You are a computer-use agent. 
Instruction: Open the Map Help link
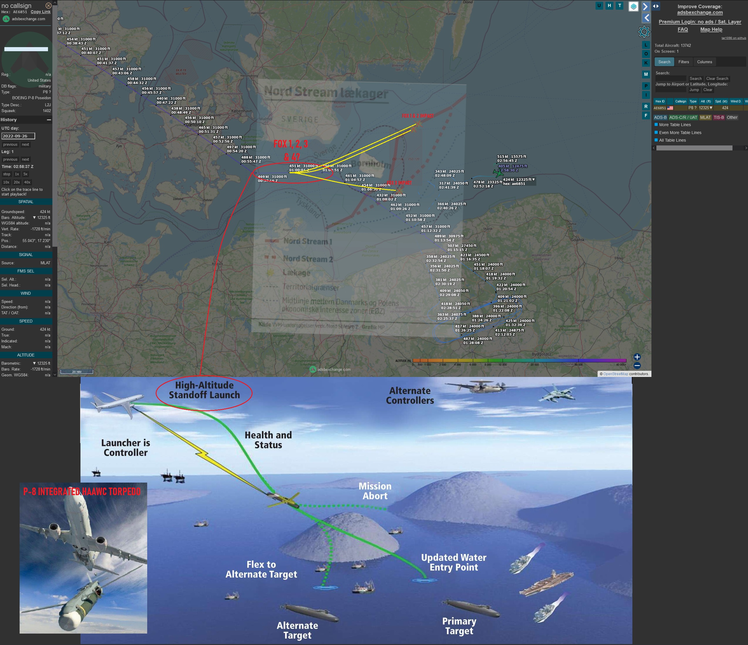coord(711,29)
